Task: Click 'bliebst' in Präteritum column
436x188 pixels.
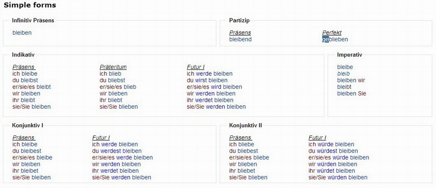Action: tap(117, 80)
